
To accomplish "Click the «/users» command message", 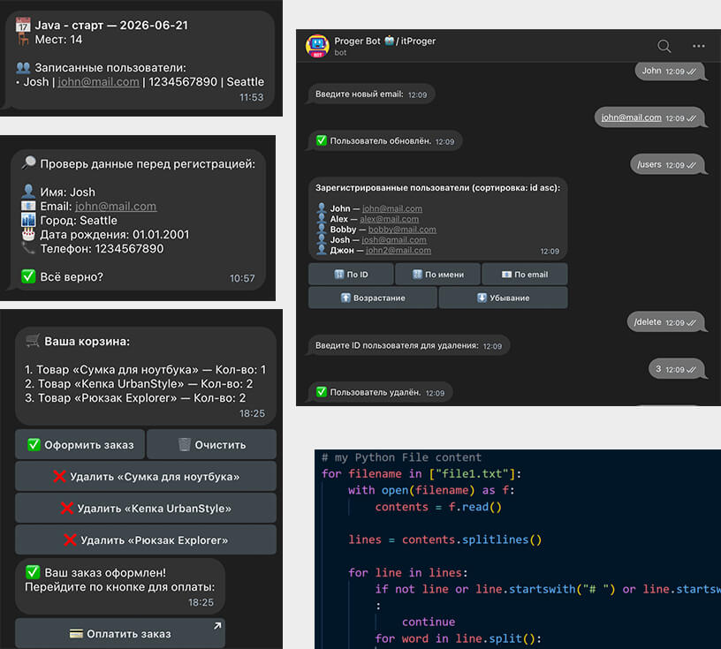I will 666,164.
